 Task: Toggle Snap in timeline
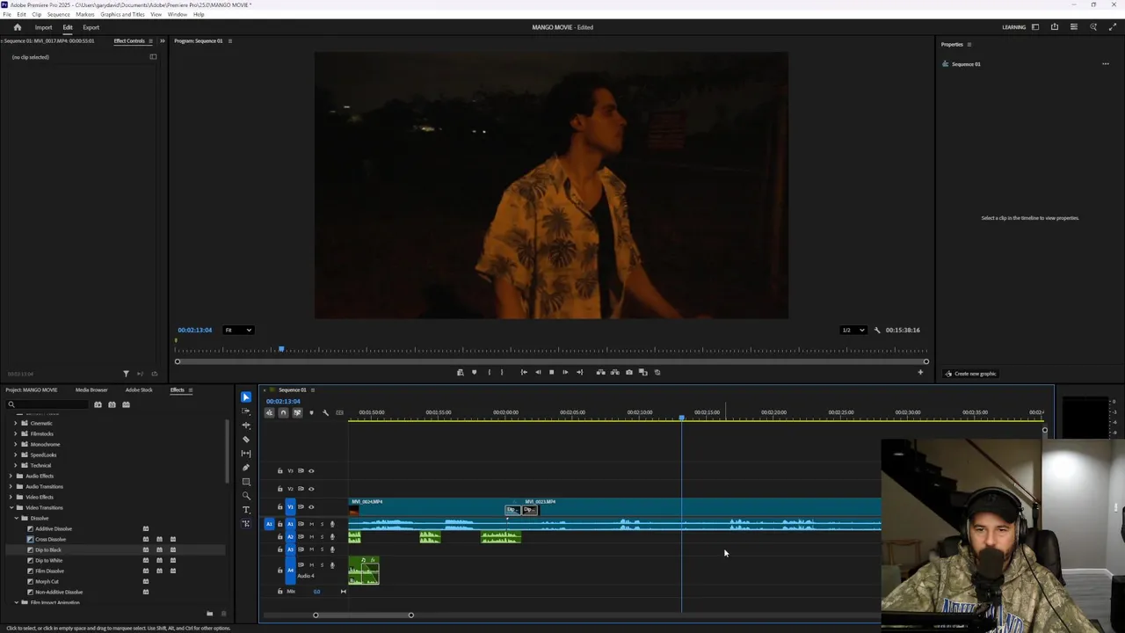click(x=283, y=412)
